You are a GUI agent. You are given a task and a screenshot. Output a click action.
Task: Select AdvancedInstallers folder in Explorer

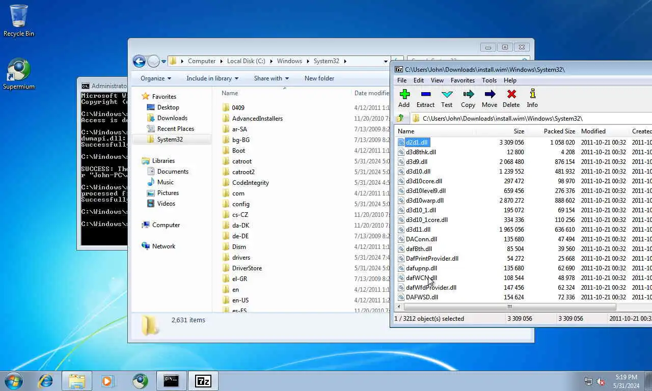(x=257, y=118)
